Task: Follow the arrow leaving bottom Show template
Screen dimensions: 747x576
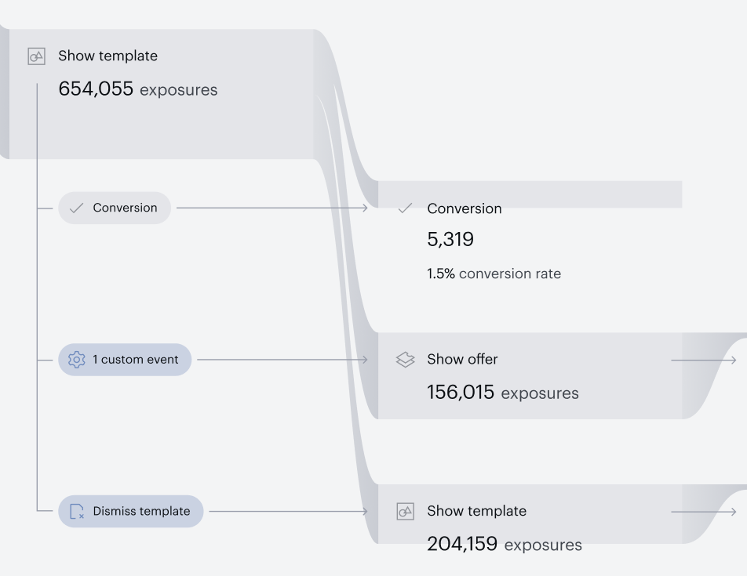Action: pyautogui.click(x=704, y=512)
